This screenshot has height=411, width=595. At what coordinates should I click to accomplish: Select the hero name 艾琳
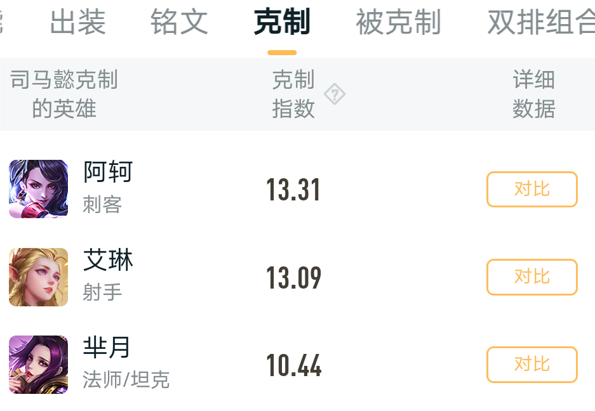click(108, 260)
